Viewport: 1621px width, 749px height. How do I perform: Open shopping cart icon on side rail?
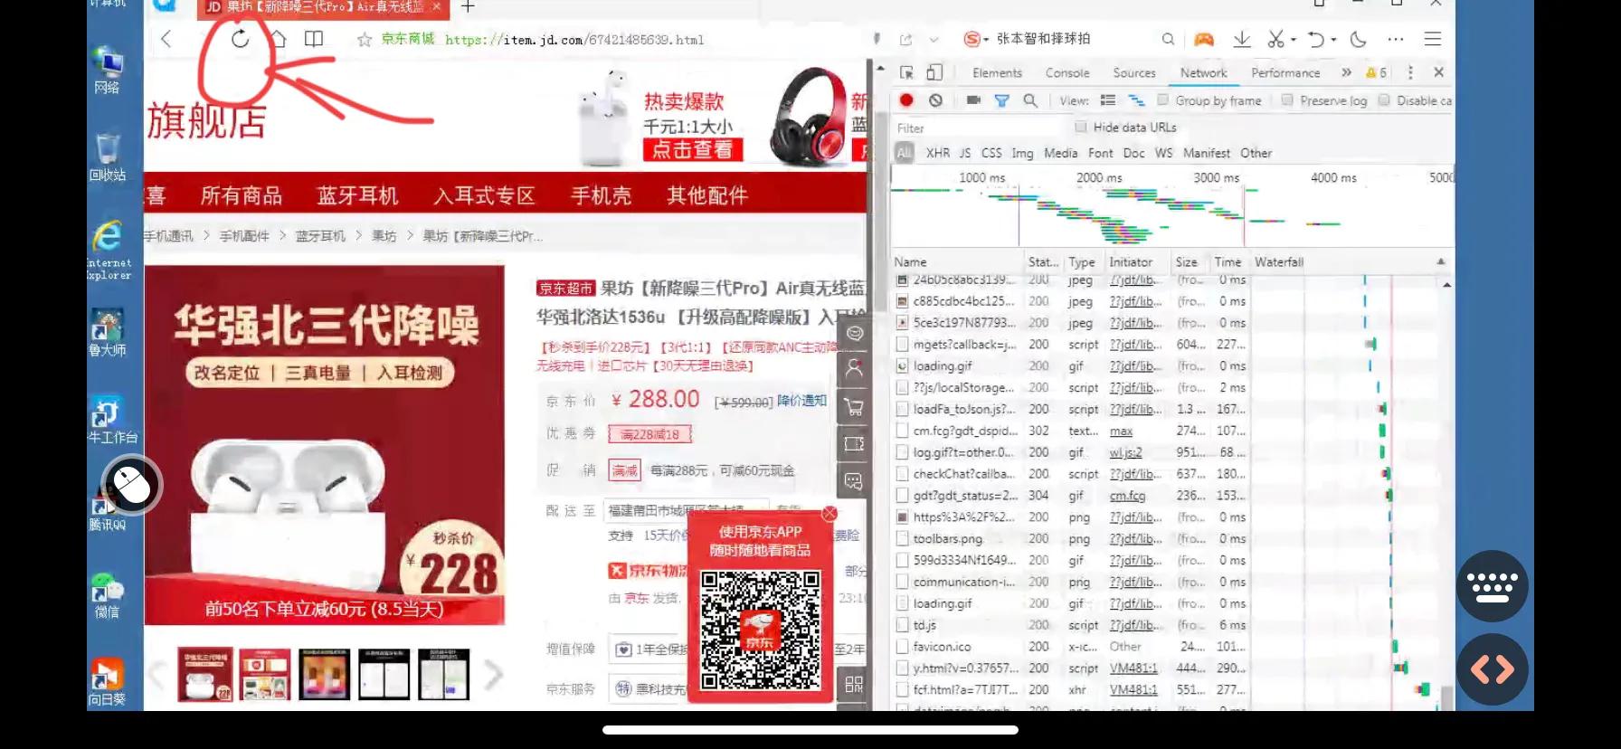pos(854,407)
